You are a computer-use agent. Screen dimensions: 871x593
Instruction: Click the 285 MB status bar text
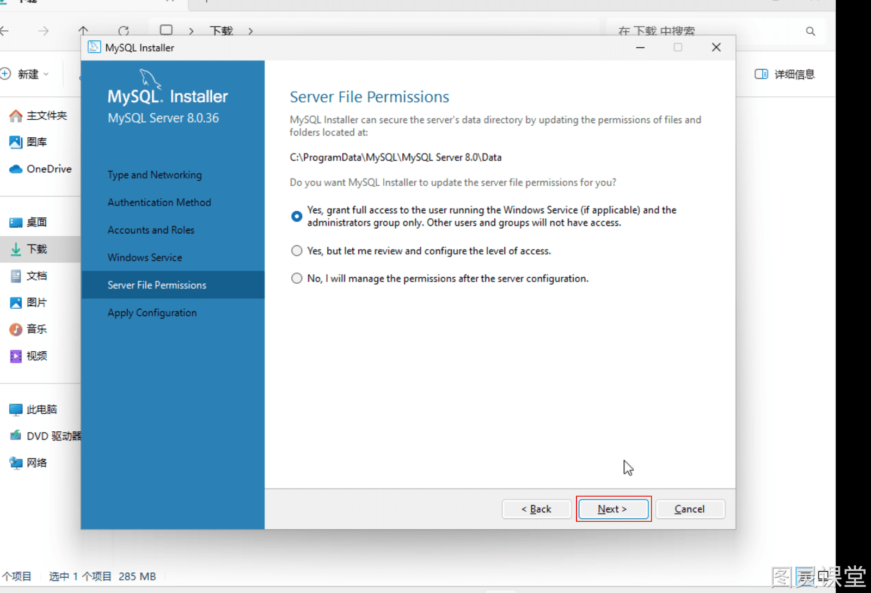click(x=137, y=576)
